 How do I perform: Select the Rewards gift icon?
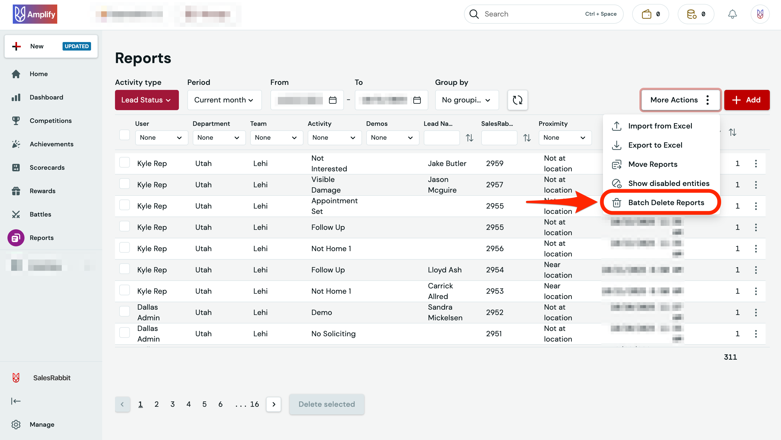point(16,191)
